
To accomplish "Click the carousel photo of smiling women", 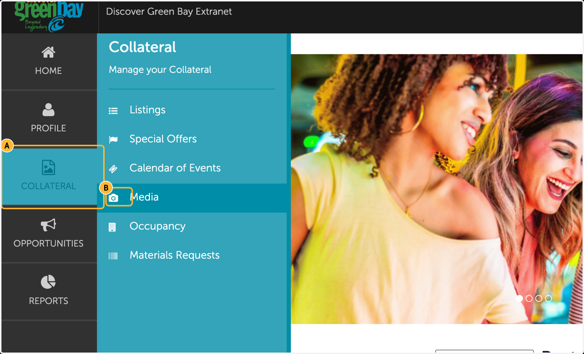I will click(x=437, y=189).
